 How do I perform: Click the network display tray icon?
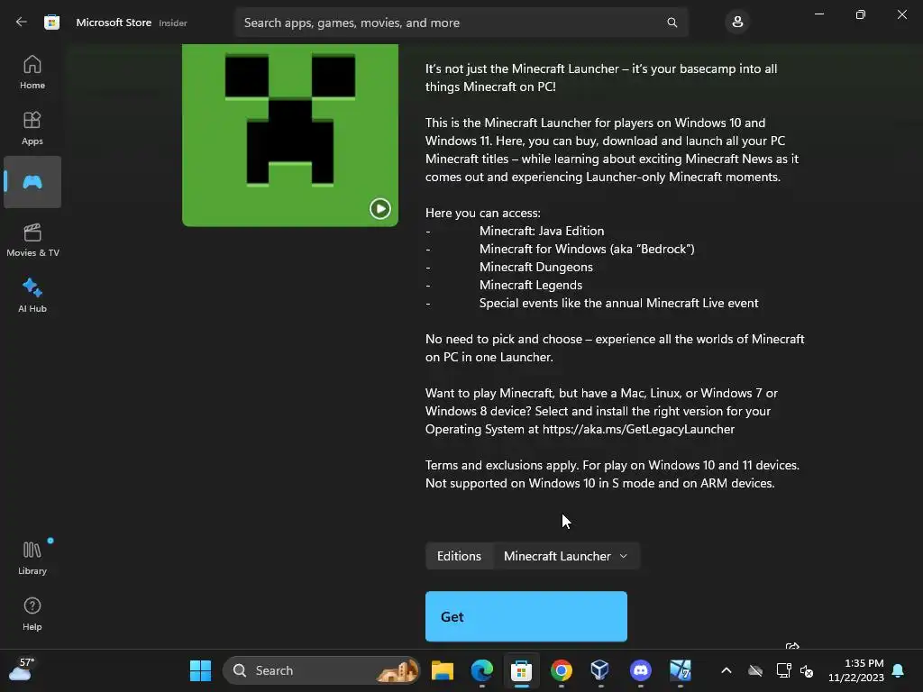click(783, 670)
